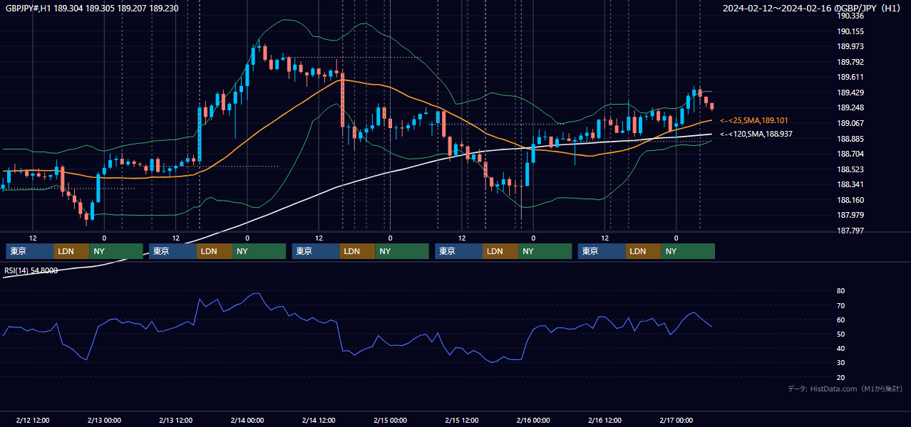Click price axis value 189.067
Image resolution: width=911 pixels, height=427 pixels.
pyautogui.click(x=850, y=123)
